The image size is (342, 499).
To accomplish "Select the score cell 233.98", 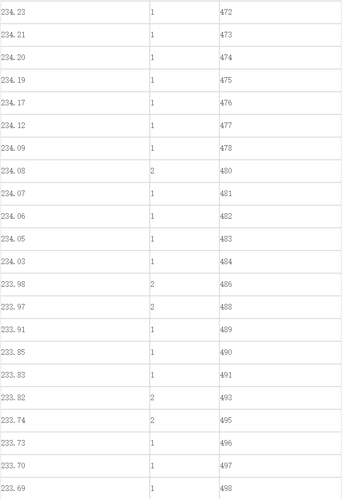I will pos(75,284).
